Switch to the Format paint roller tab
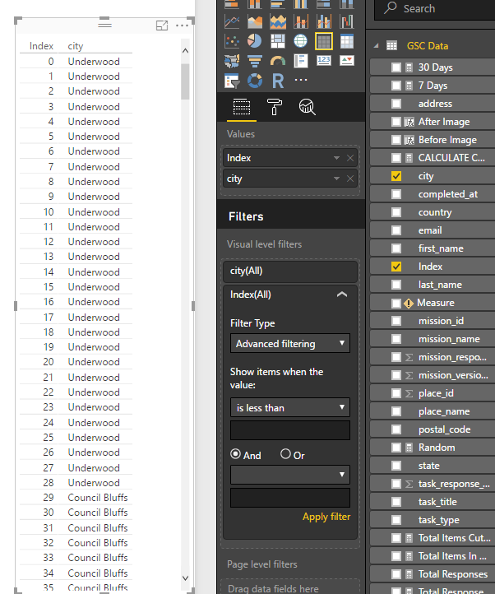Viewport: 495px width, 594px height. pos(274,107)
